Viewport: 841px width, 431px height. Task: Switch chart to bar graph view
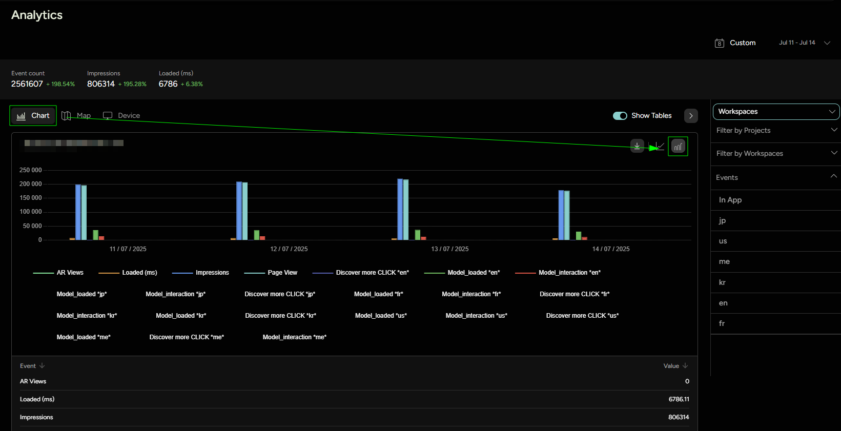pos(678,147)
